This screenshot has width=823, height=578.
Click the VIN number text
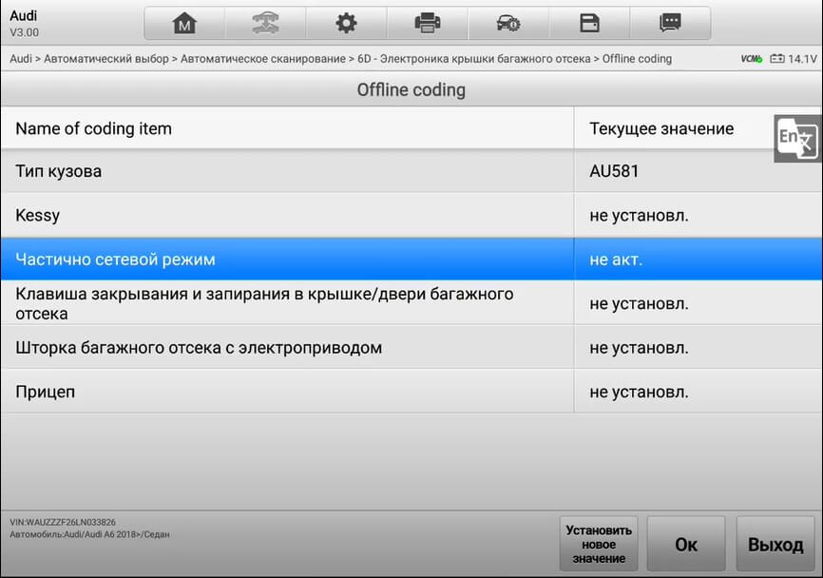click(63, 522)
